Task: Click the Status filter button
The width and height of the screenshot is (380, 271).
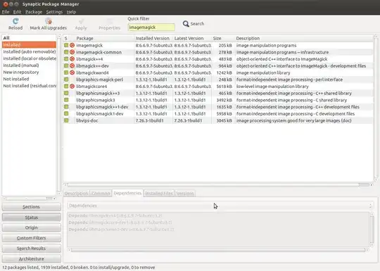Action: coord(31,218)
